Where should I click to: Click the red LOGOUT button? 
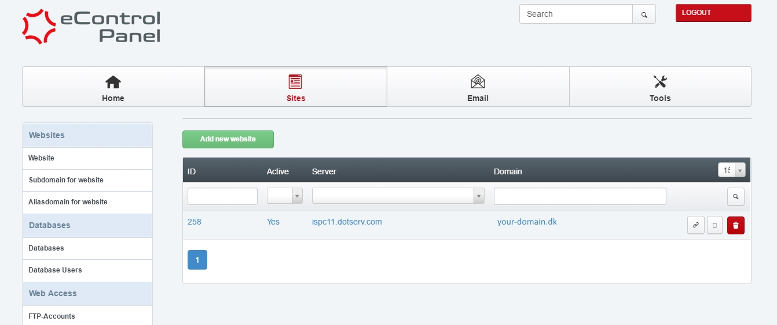click(x=713, y=13)
